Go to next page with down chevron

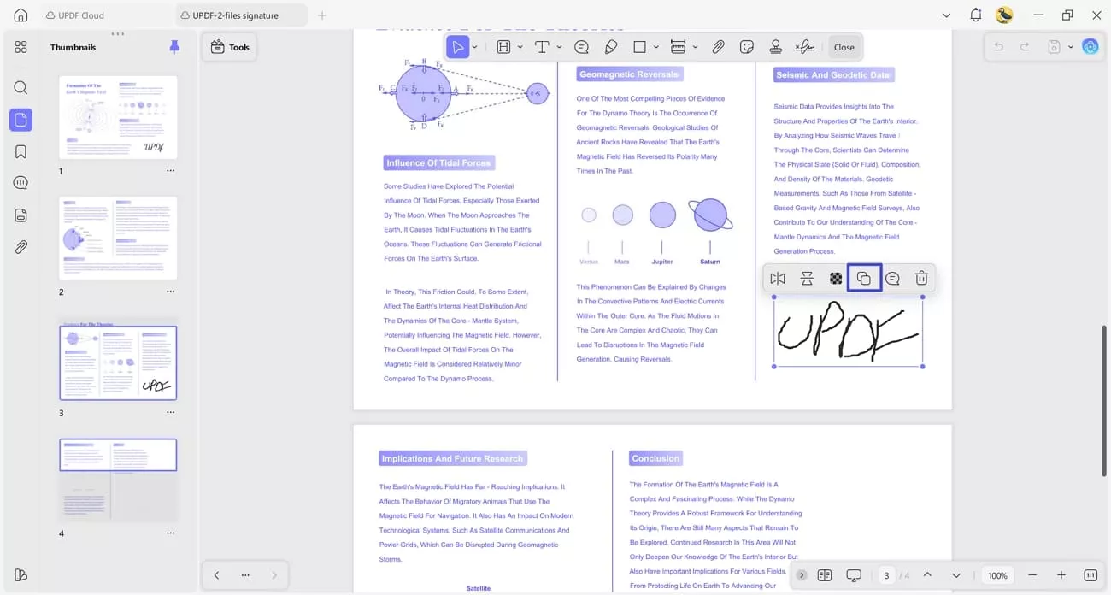coord(956,575)
